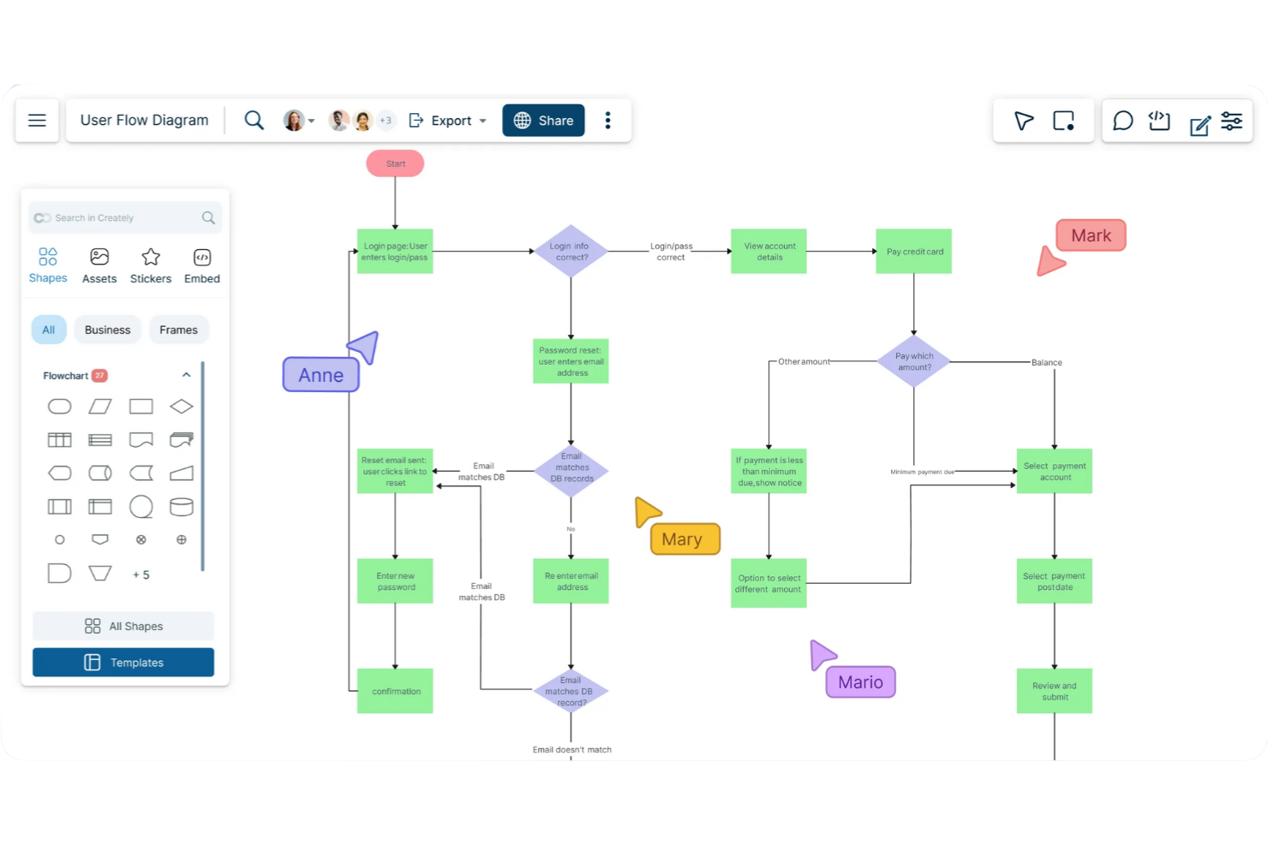Screen dimensions: 1268x845
Task: Select the Business shapes filter
Action: [107, 330]
